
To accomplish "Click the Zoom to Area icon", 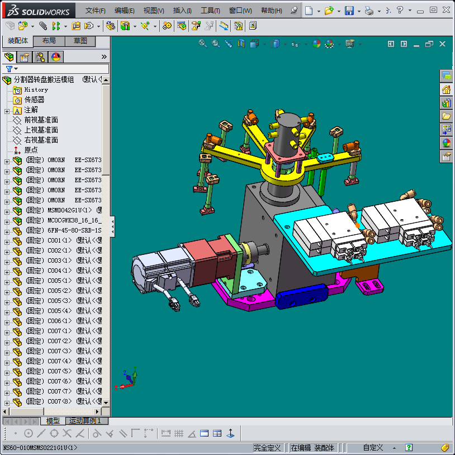I will point(215,44).
